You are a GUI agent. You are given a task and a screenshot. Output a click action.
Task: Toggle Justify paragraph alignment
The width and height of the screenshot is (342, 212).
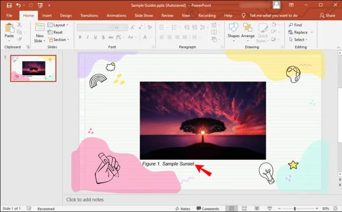(185, 37)
